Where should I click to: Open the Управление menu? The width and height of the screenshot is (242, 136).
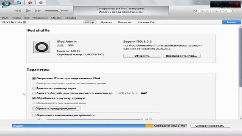click(x=40, y=18)
